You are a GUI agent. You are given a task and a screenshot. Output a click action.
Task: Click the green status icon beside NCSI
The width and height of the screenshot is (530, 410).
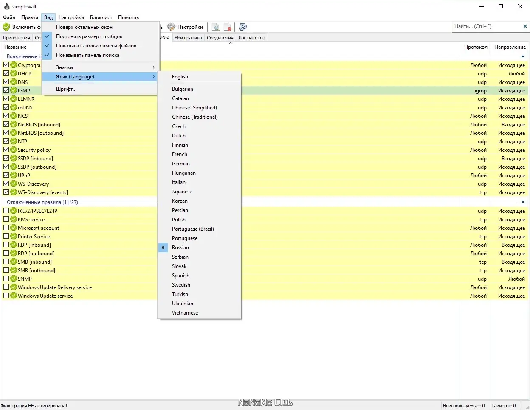[14, 116]
